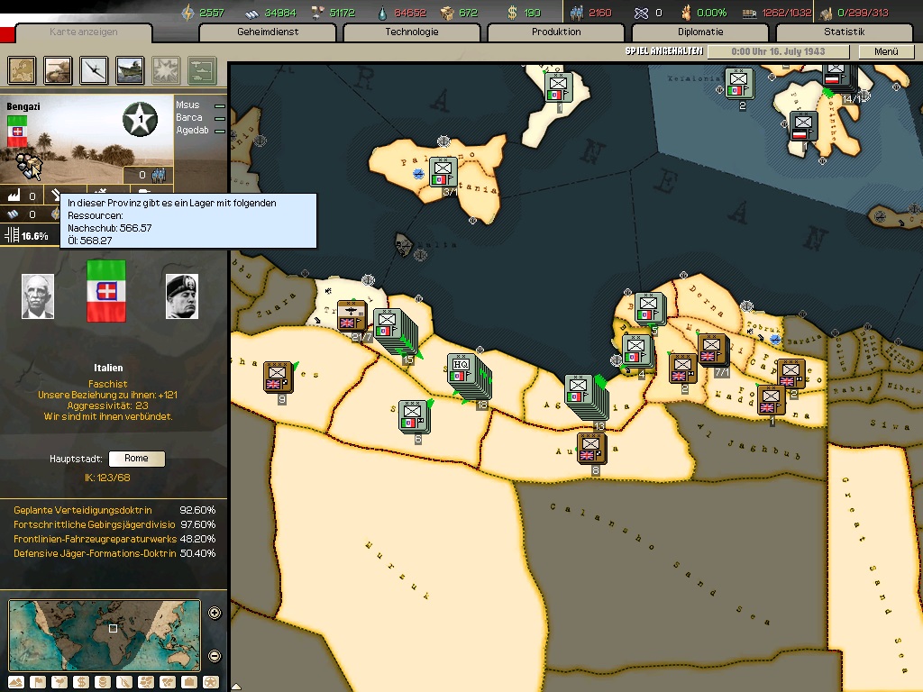The height and width of the screenshot is (692, 923).
Task: Switch to economy map mode dollar icon
Action: pyautogui.click(x=81, y=682)
